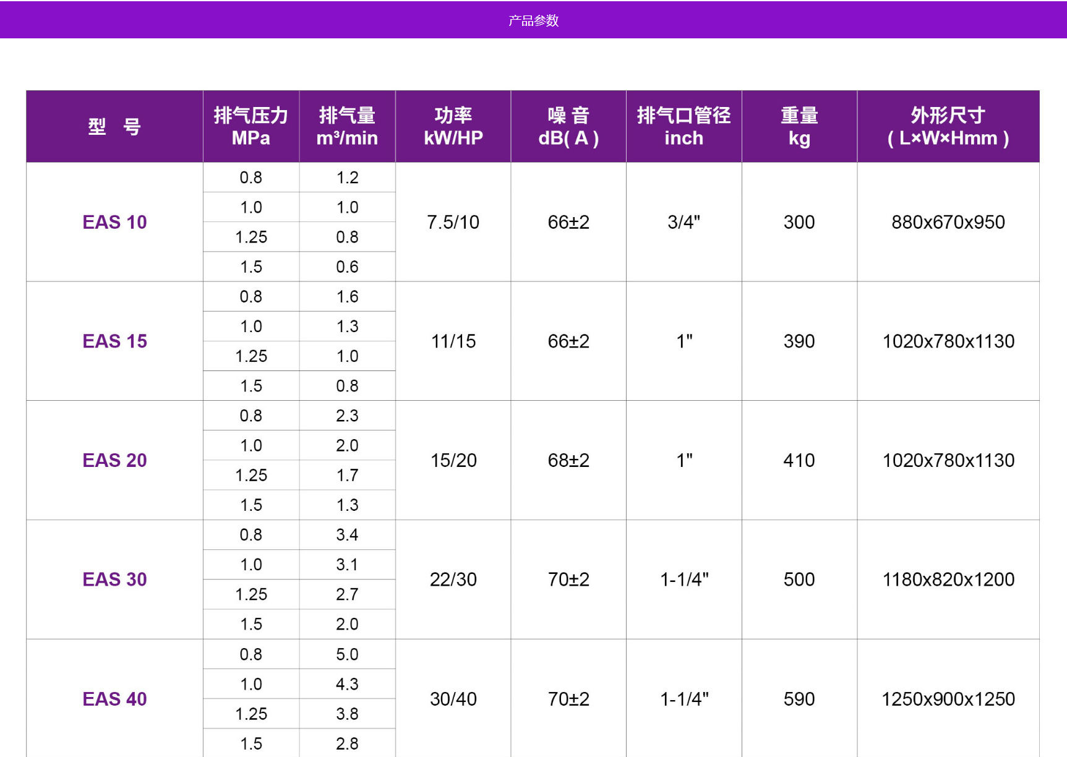Screen dimensions: 1067x757
Task: Click the 3.4 air flow value
Action: pyautogui.click(x=347, y=534)
